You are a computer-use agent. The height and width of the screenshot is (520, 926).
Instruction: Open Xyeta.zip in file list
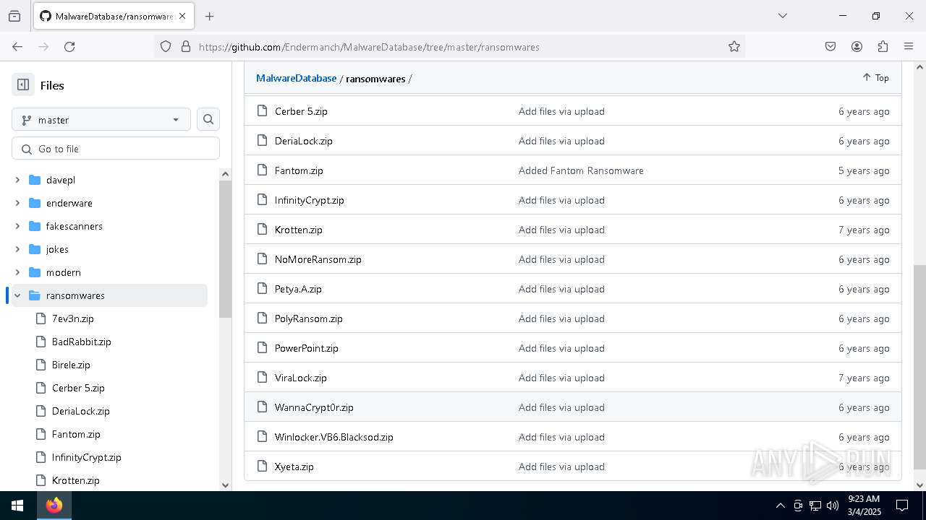click(x=294, y=467)
